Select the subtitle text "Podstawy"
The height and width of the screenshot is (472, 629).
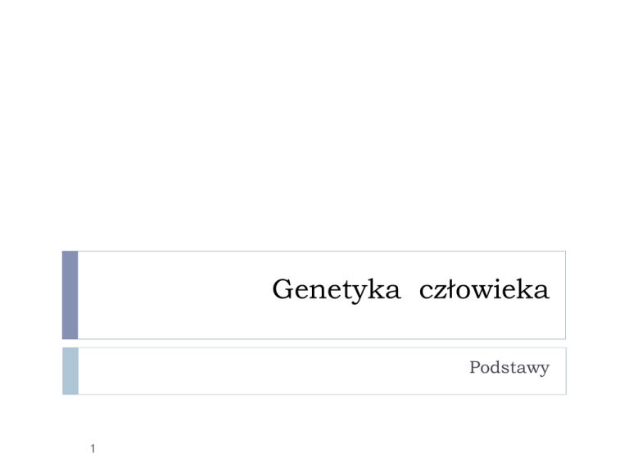tap(509, 369)
